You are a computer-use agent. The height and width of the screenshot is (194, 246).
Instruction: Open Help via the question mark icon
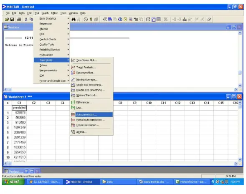[91, 19]
